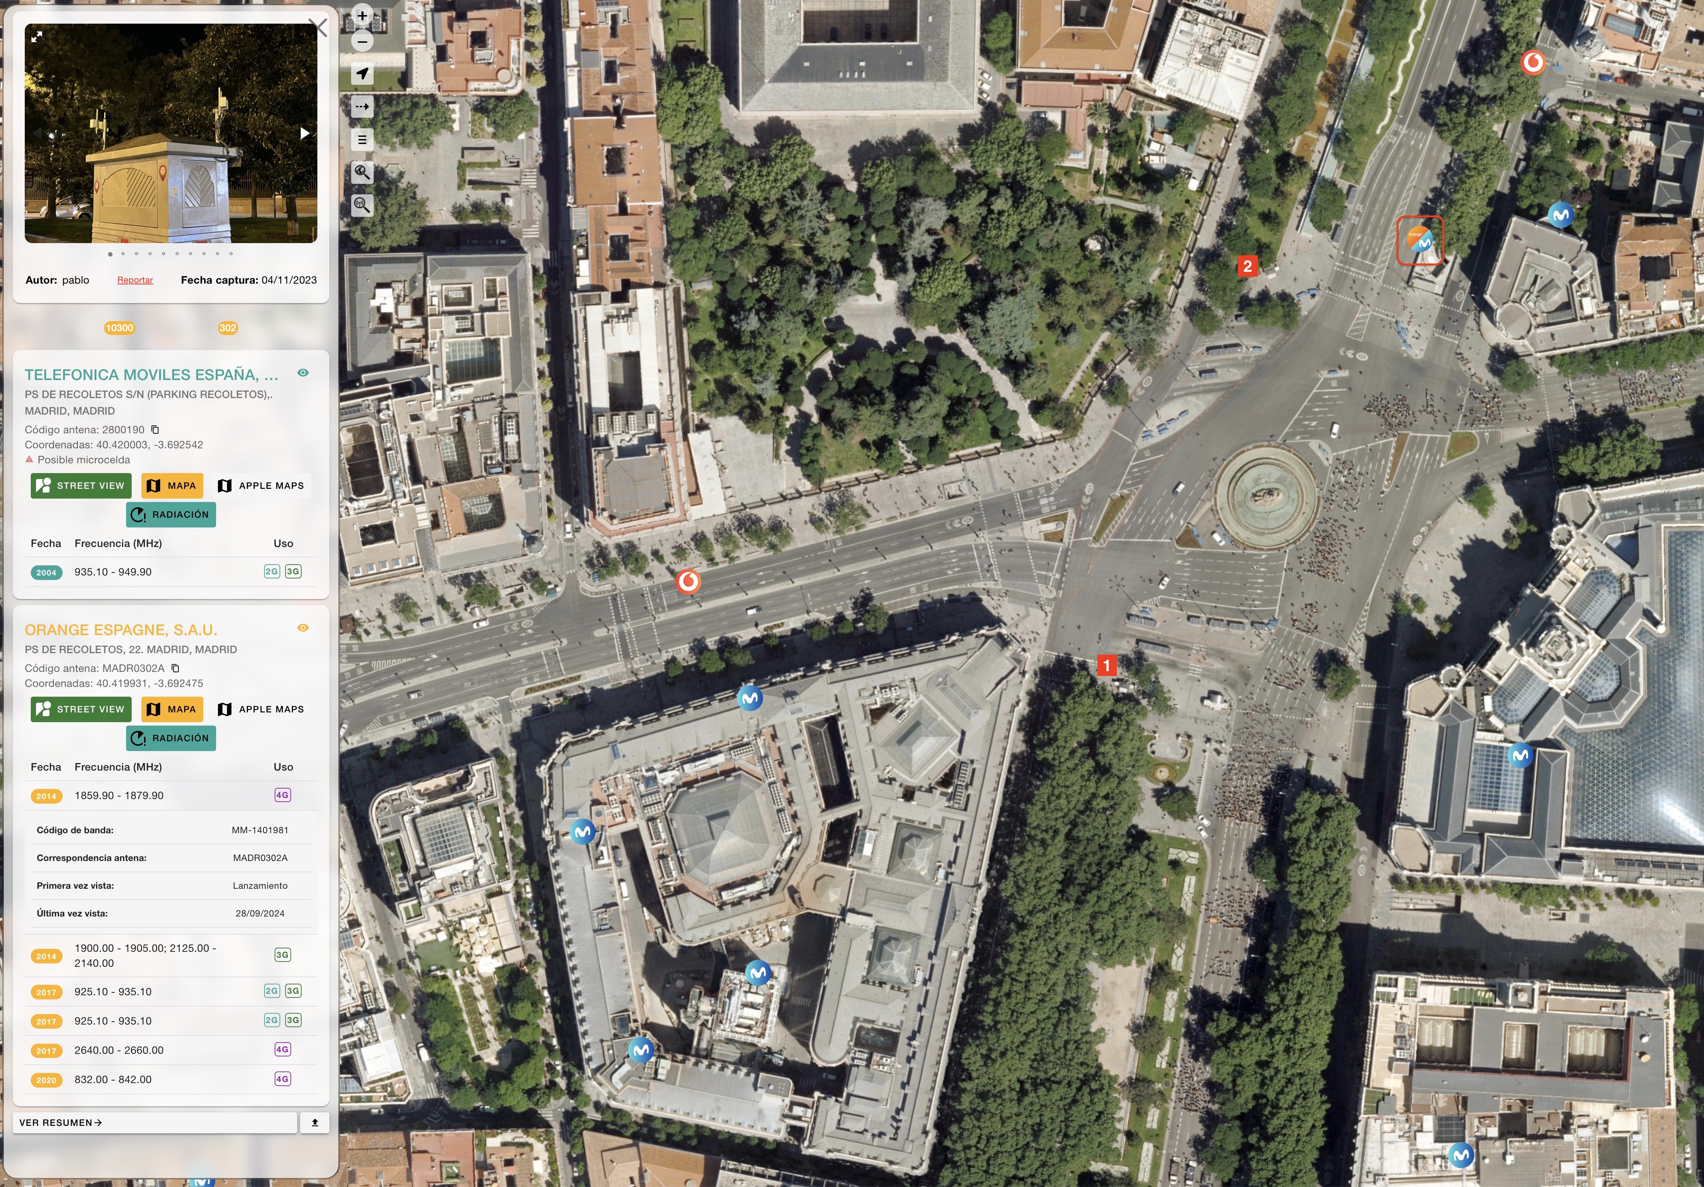Expand the 2640.00 - 2660.00 frequency row
The width and height of the screenshot is (1704, 1187).
pyautogui.click(x=171, y=1050)
